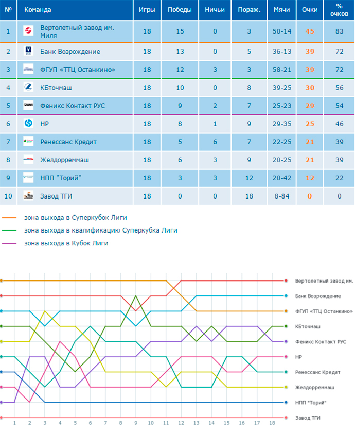Click chart end marker for КБточмаш
The width and height of the screenshot is (355, 430).
[x=286, y=326]
